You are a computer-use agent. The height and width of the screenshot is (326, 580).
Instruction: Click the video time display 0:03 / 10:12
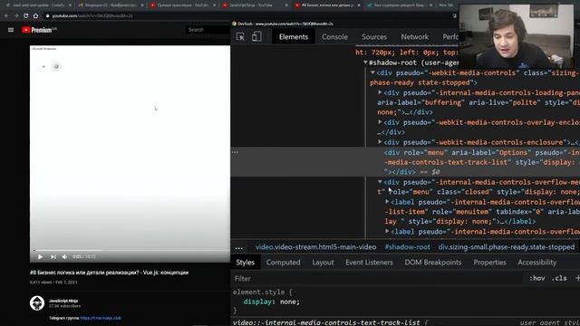click(84, 256)
